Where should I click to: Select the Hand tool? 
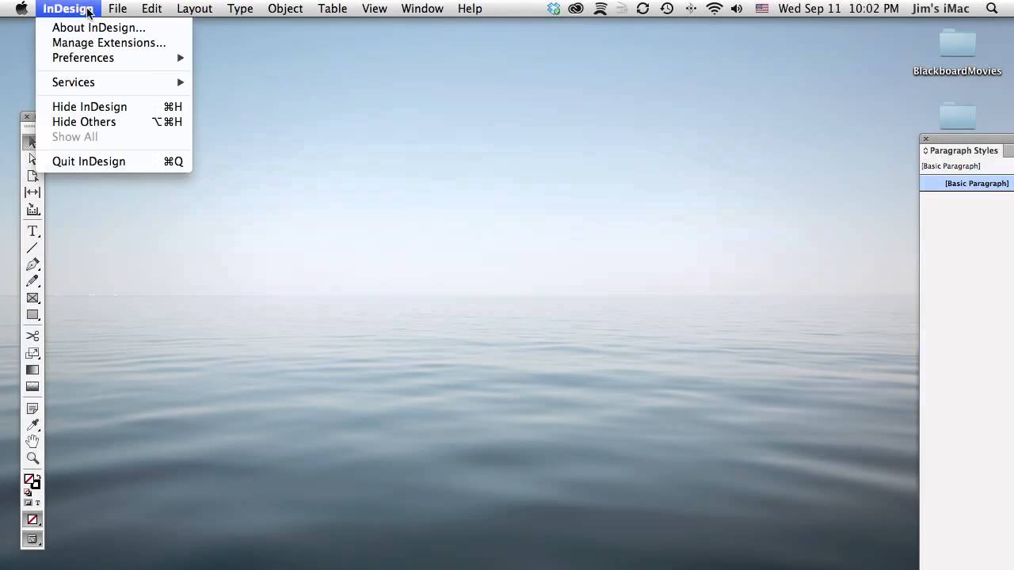coord(32,441)
